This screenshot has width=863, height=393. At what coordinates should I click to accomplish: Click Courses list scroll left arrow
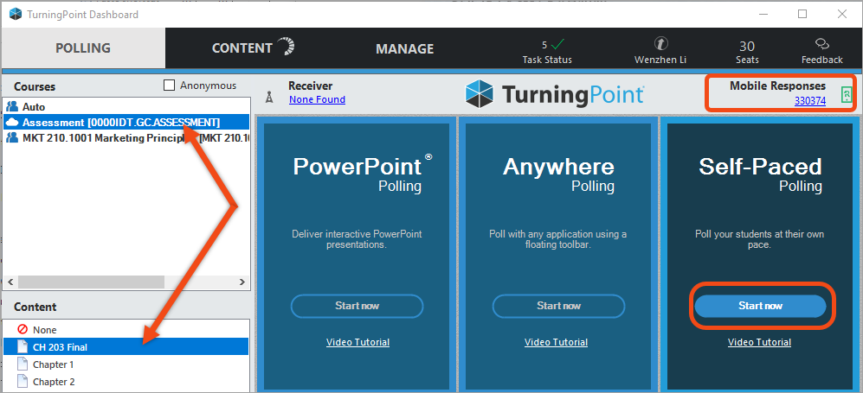point(10,282)
